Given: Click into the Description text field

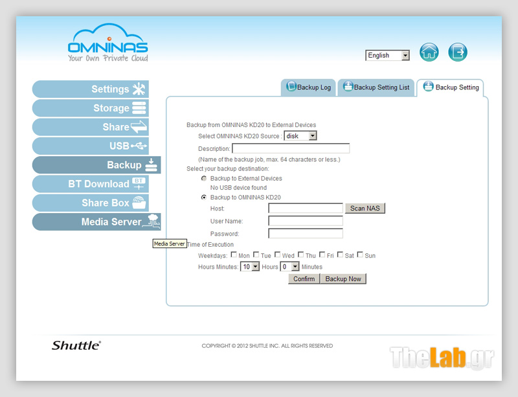Looking at the screenshot, I should click(x=291, y=148).
